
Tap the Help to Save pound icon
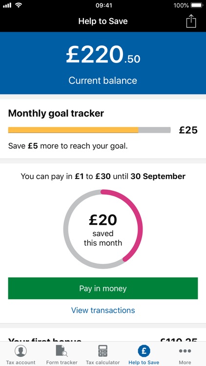click(x=144, y=350)
